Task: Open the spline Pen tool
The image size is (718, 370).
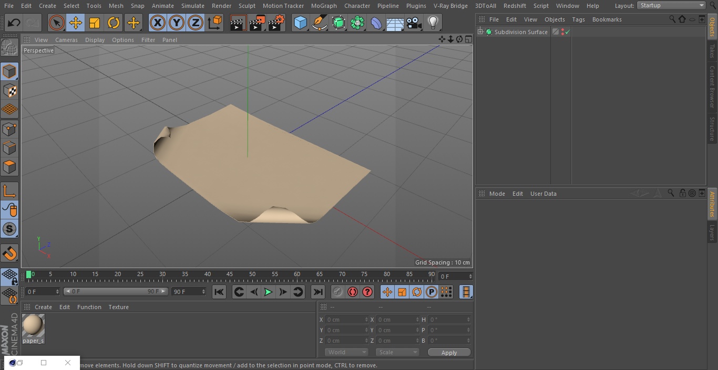Action: [320, 23]
